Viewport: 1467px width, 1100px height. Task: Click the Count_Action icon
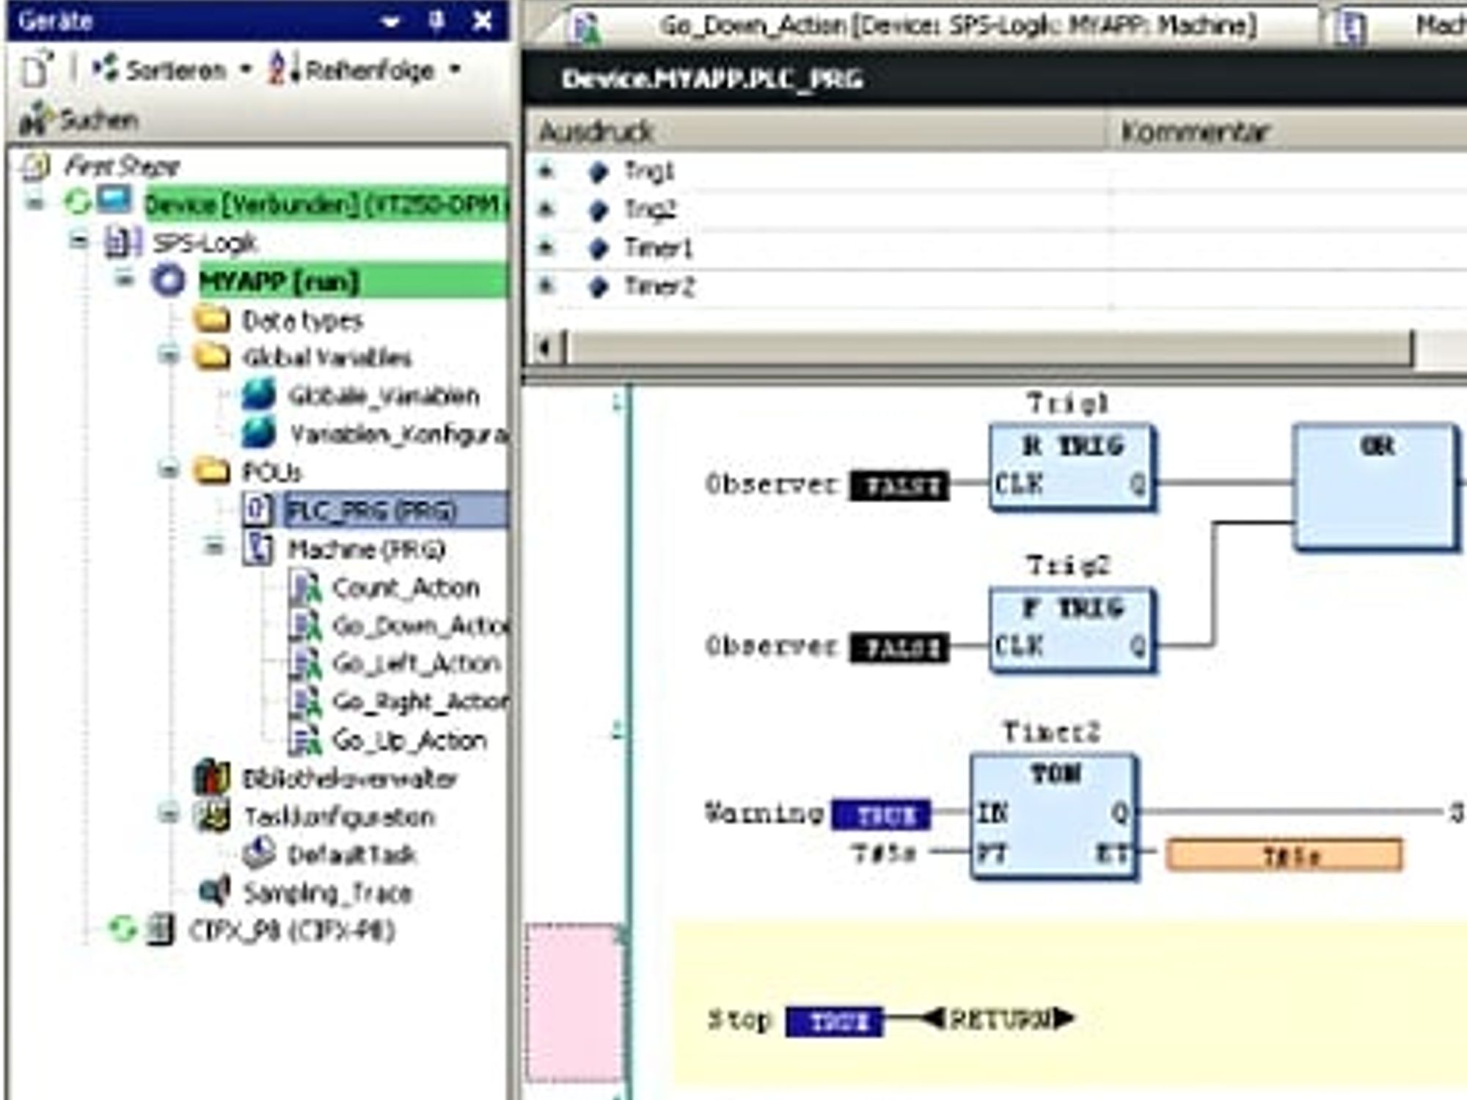pos(305,587)
